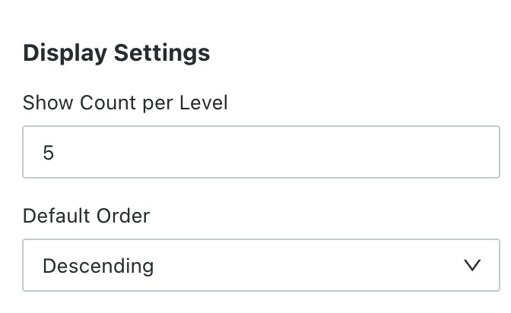This screenshot has height=313, width=511.
Task: Expand the Descending combo box
Action: click(x=261, y=265)
